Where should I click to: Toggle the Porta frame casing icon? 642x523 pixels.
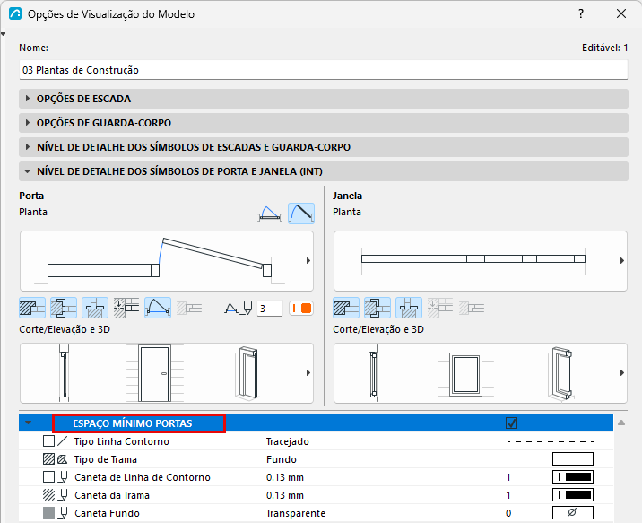(x=64, y=308)
